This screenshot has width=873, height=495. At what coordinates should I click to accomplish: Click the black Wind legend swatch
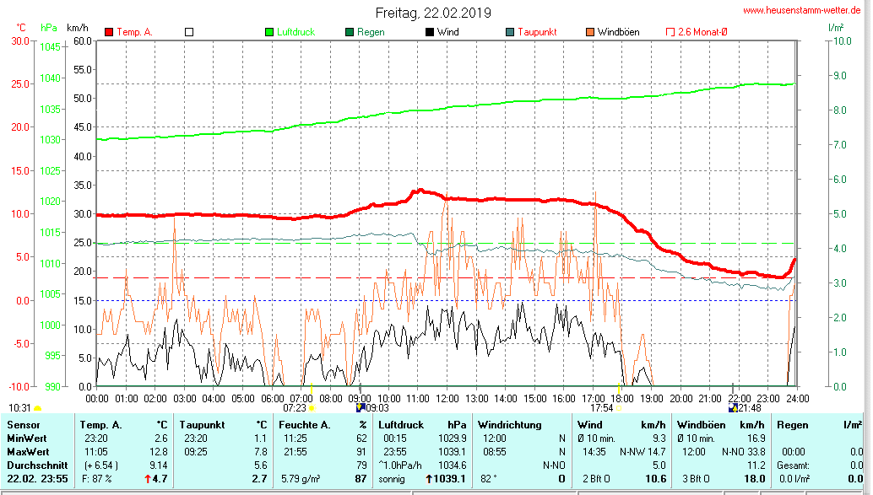(x=430, y=32)
